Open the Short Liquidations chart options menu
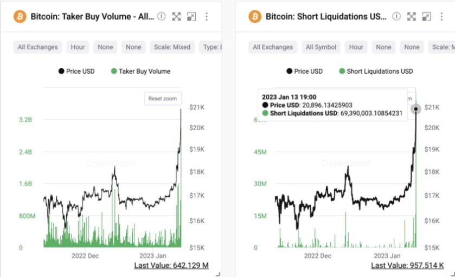 coord(442,17)
